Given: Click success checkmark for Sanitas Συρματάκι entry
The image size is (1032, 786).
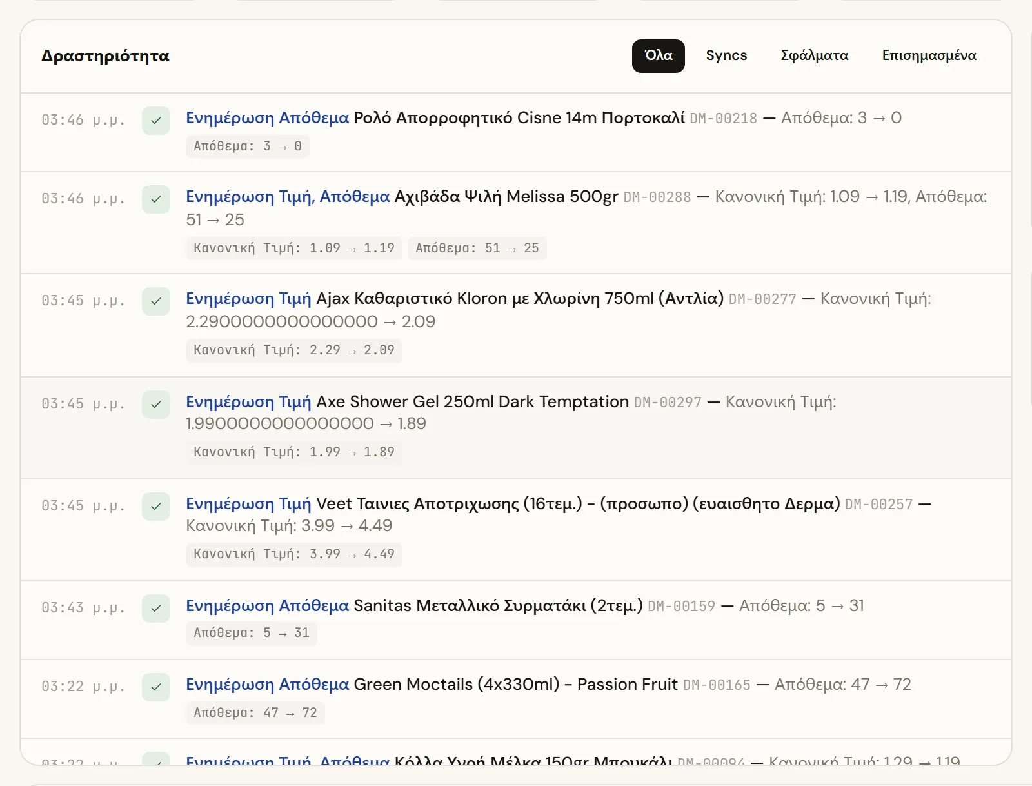Looking at the screenshot, I should pos(156,609).
